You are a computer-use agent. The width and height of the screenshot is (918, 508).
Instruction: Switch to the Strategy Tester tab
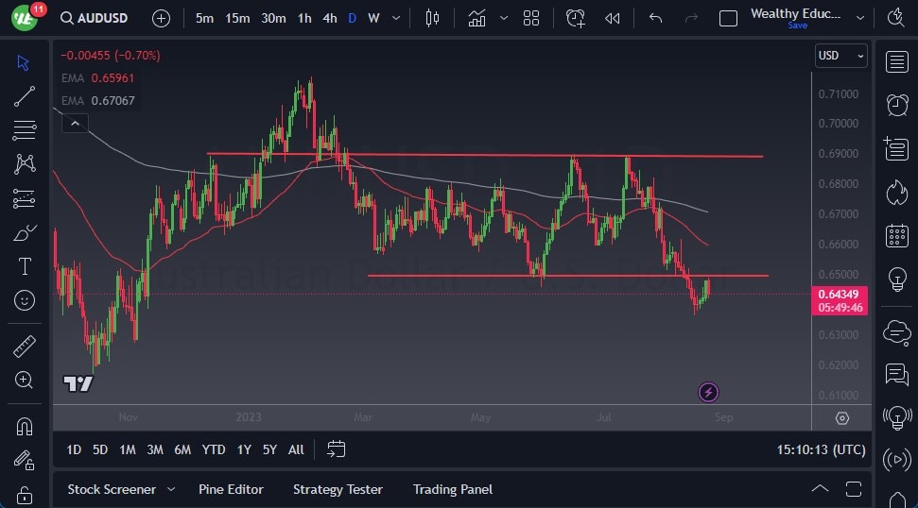click(338, 489)
